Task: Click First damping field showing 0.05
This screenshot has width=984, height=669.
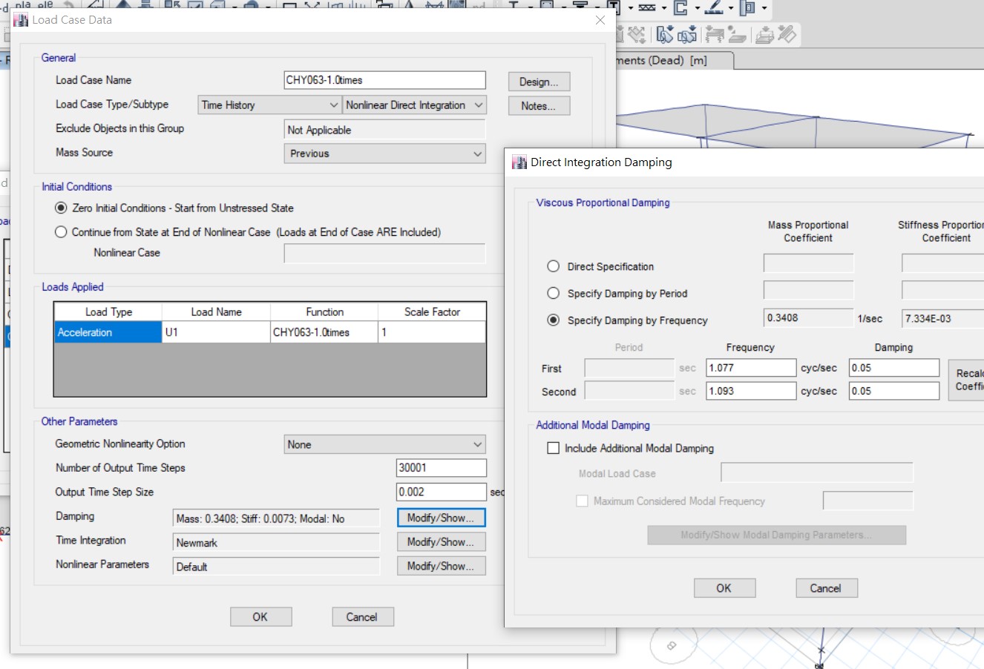Action: point(894,368)
